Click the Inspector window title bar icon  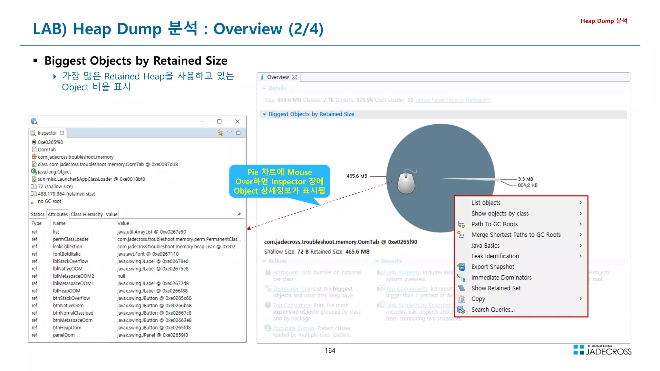34,121
